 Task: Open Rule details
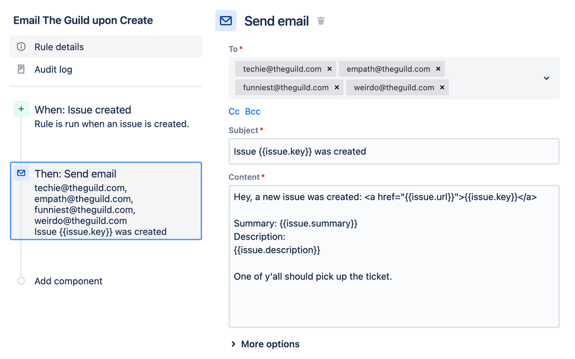tap(59, 47)
